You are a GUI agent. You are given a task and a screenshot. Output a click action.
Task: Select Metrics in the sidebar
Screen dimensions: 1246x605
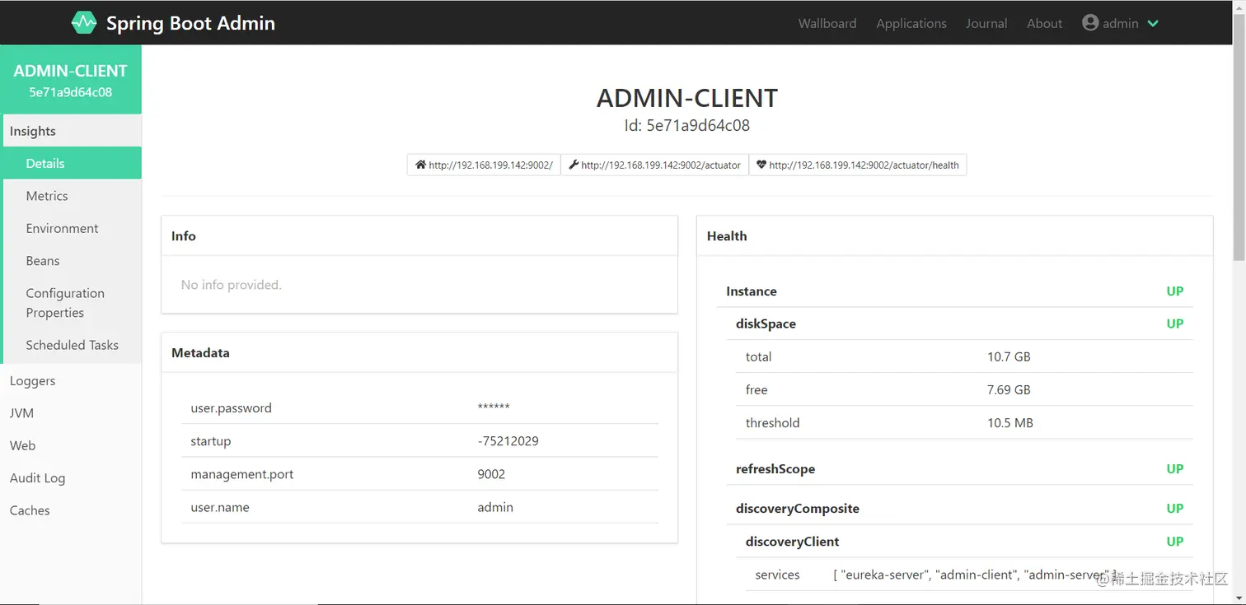click(71, 196)
